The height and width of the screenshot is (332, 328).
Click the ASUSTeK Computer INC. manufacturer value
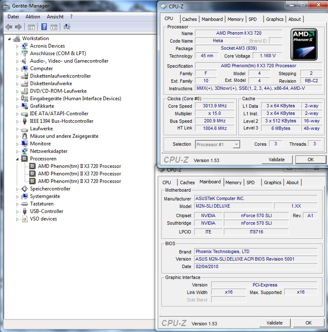pos(256,198)
